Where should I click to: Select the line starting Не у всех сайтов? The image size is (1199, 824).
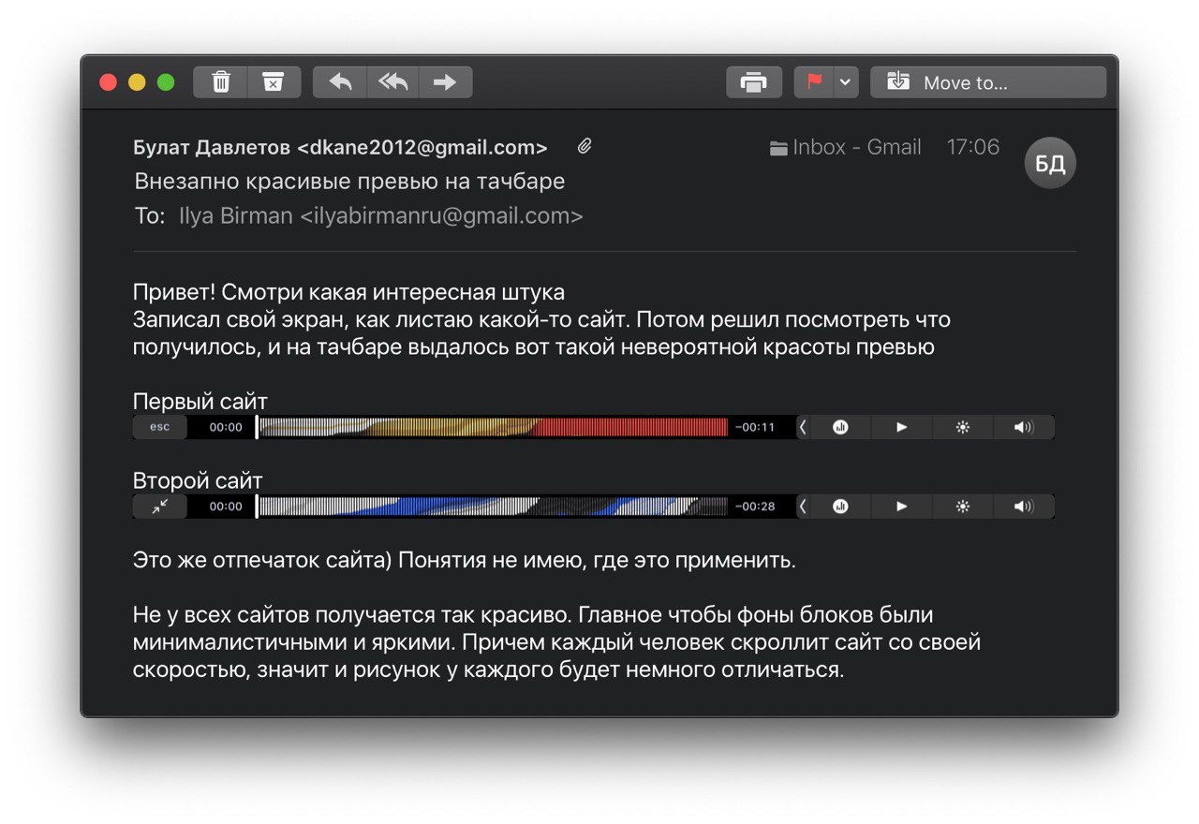click(x=534, y=616)
